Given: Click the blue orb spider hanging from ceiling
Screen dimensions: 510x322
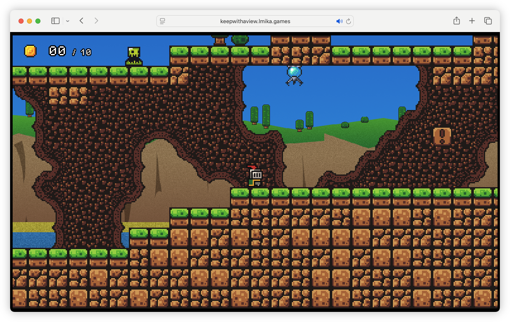Looking at the screenshot, I should tap(294, 75).
